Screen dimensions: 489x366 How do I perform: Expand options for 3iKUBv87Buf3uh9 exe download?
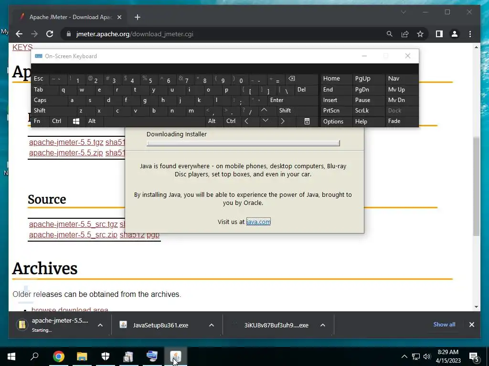[x=323, y=325]
